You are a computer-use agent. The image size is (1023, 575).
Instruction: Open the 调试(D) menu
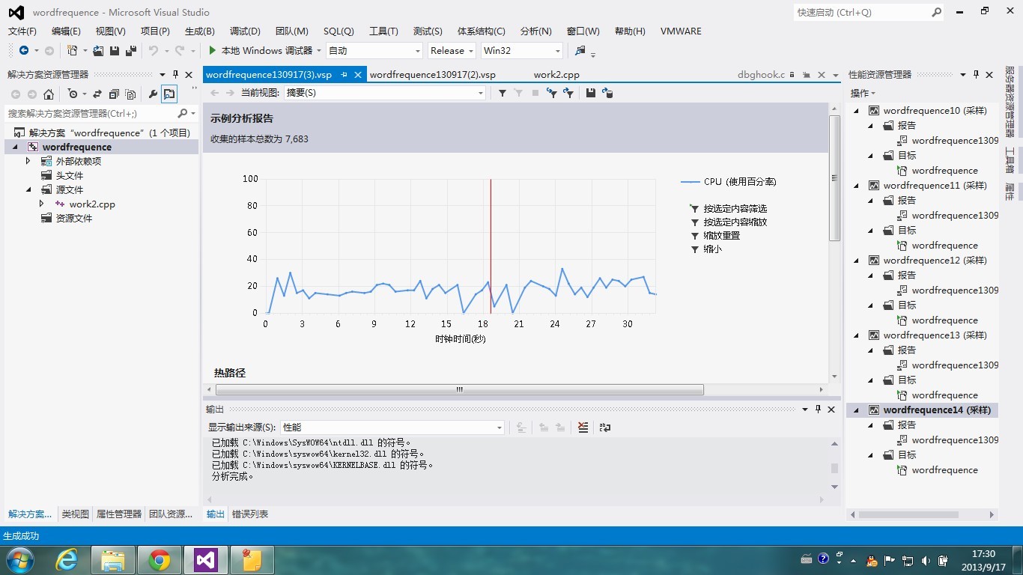(x=245, y=31)
